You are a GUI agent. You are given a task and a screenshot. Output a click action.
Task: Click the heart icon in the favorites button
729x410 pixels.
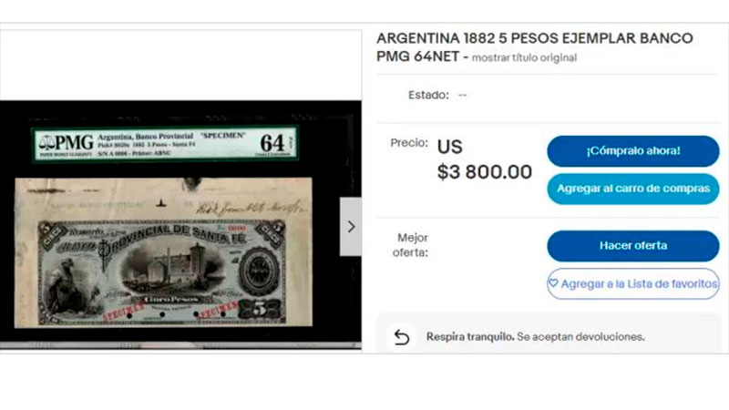click(553, 283)
